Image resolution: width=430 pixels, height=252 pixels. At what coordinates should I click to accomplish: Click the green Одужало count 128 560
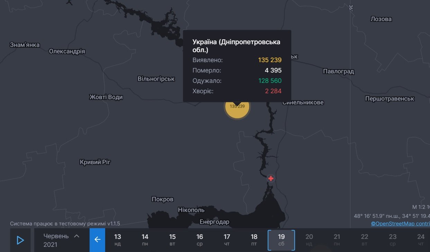pyautogui.click(x=270, y=80)
